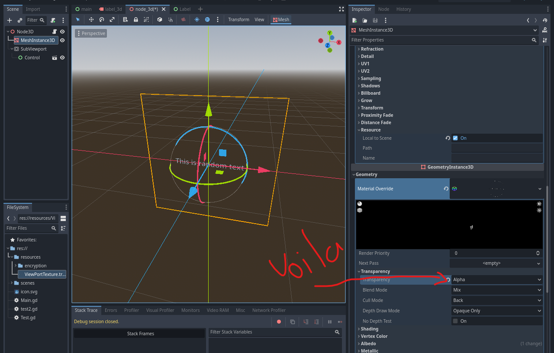Pause the debug break
The width and height of the screenshot is (554, 353).
(330, 322)
